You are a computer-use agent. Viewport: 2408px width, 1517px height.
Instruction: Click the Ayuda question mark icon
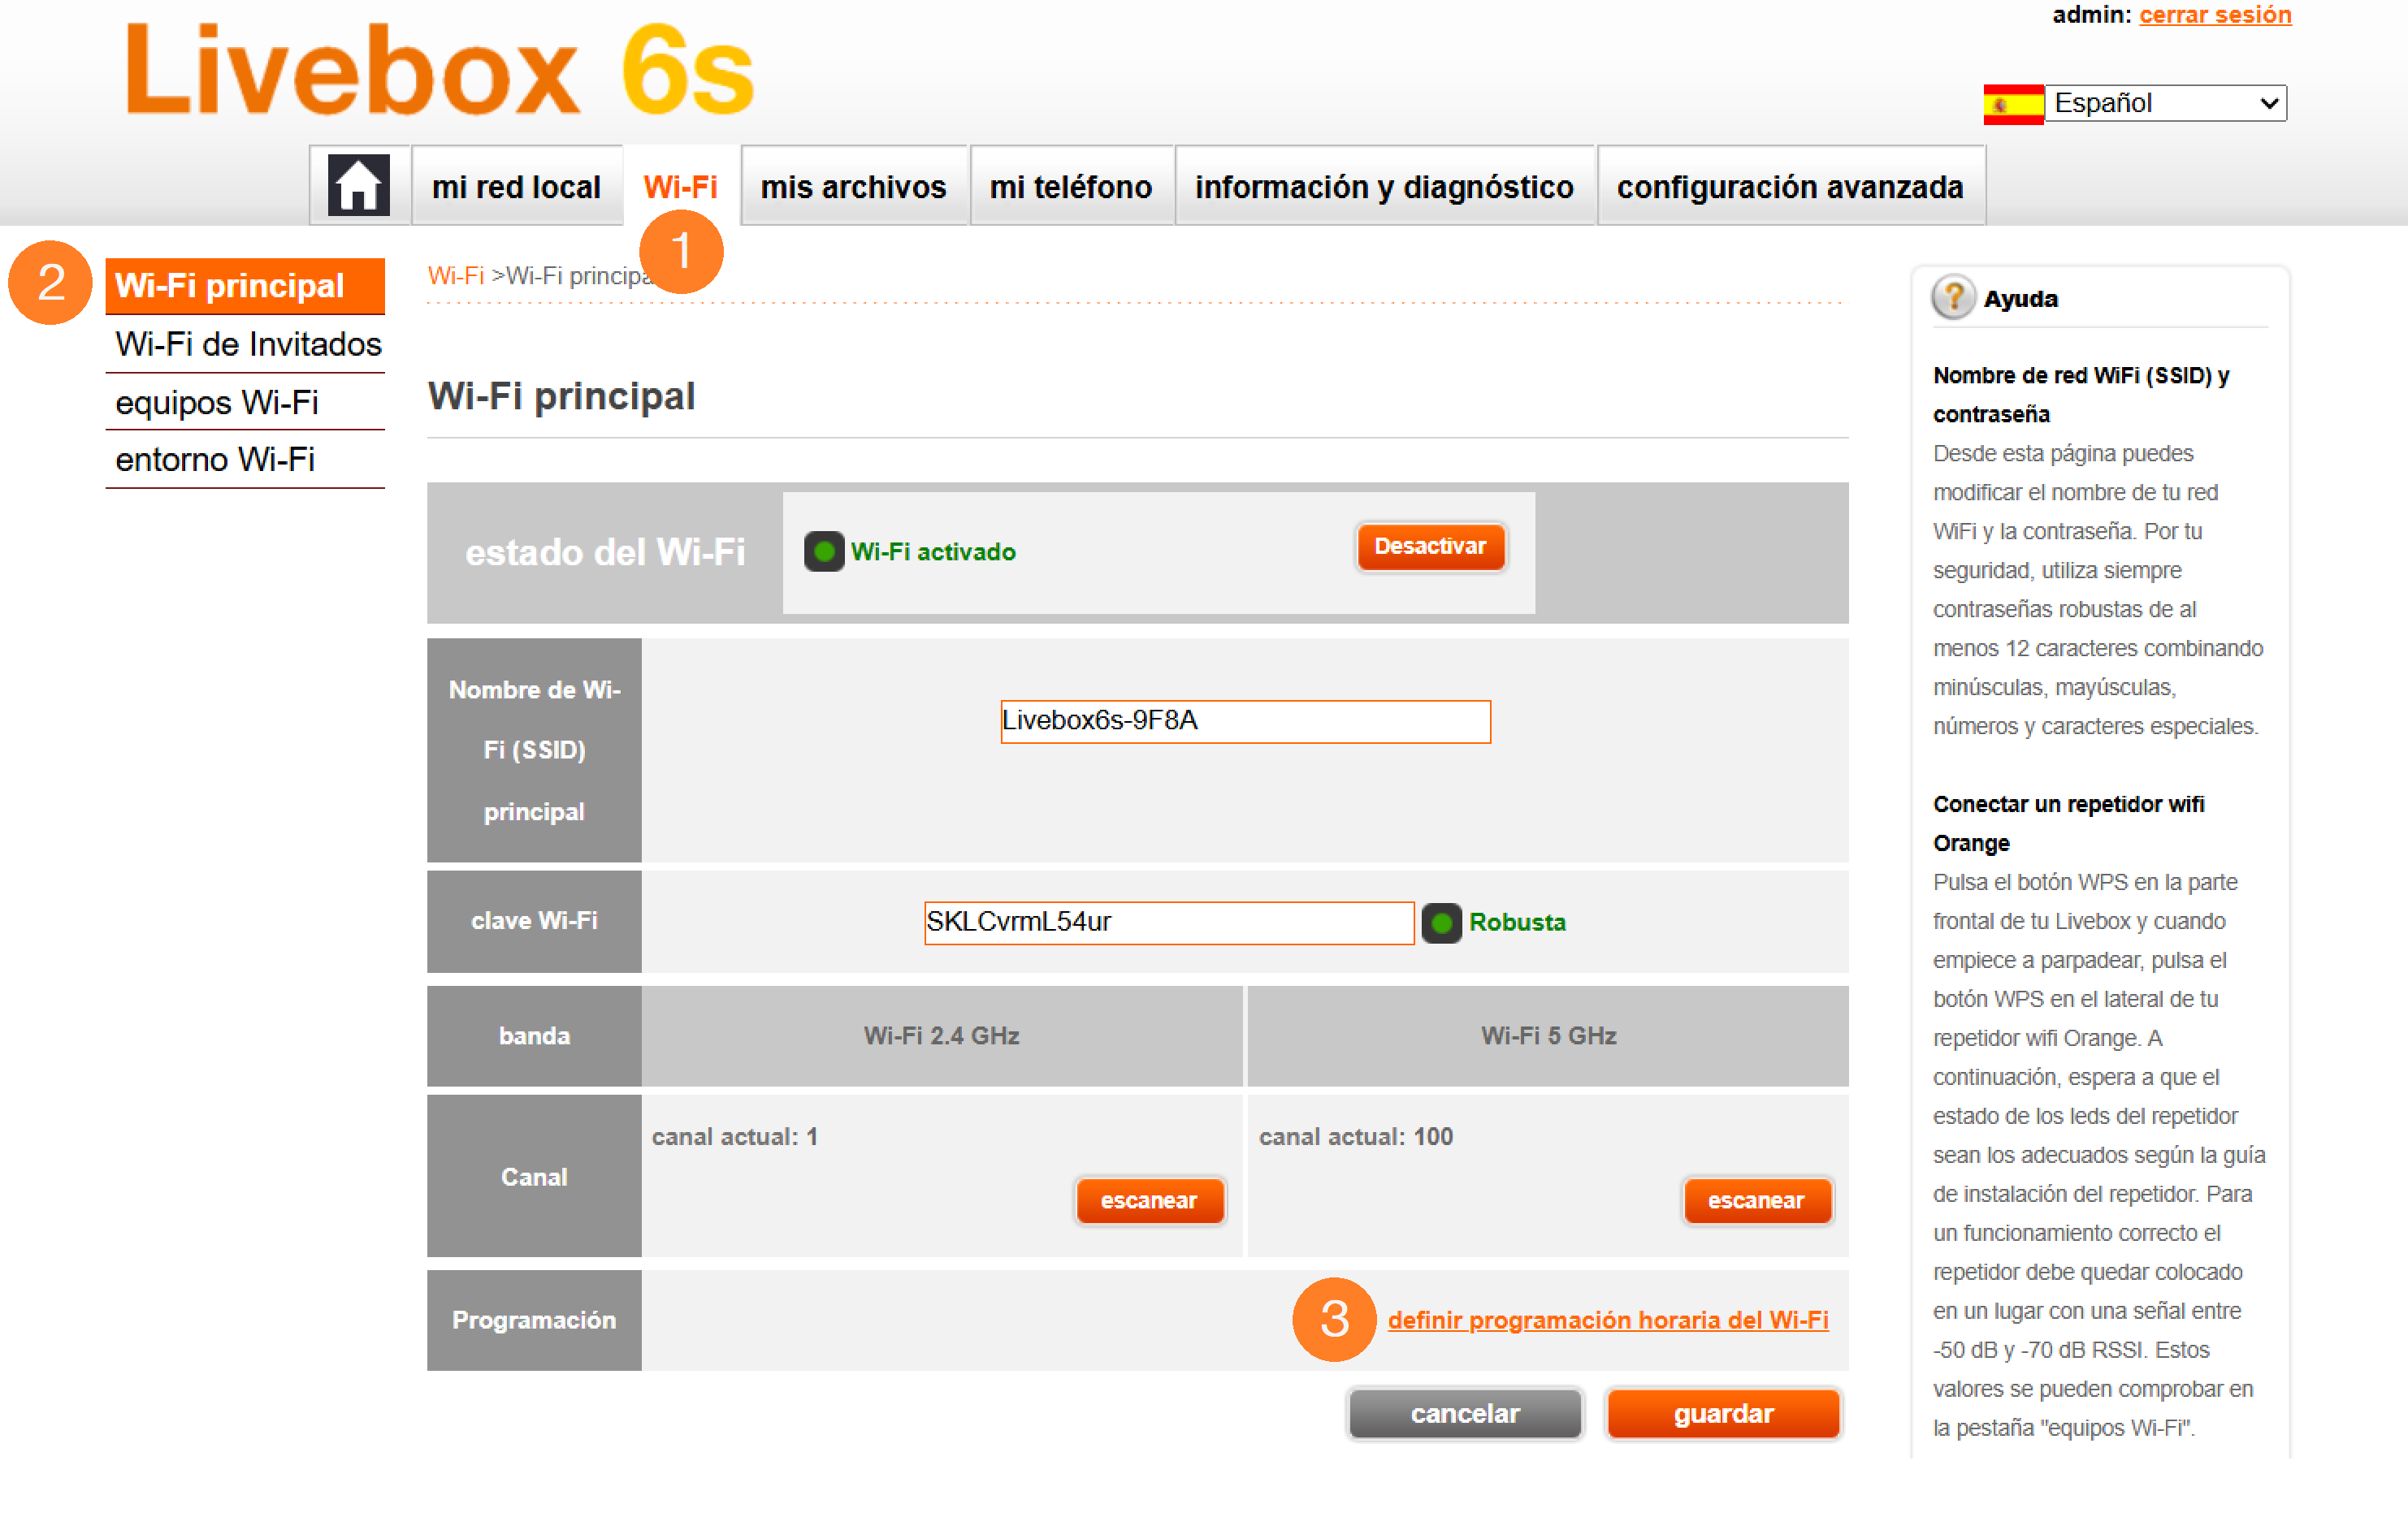coord(1952,296)
